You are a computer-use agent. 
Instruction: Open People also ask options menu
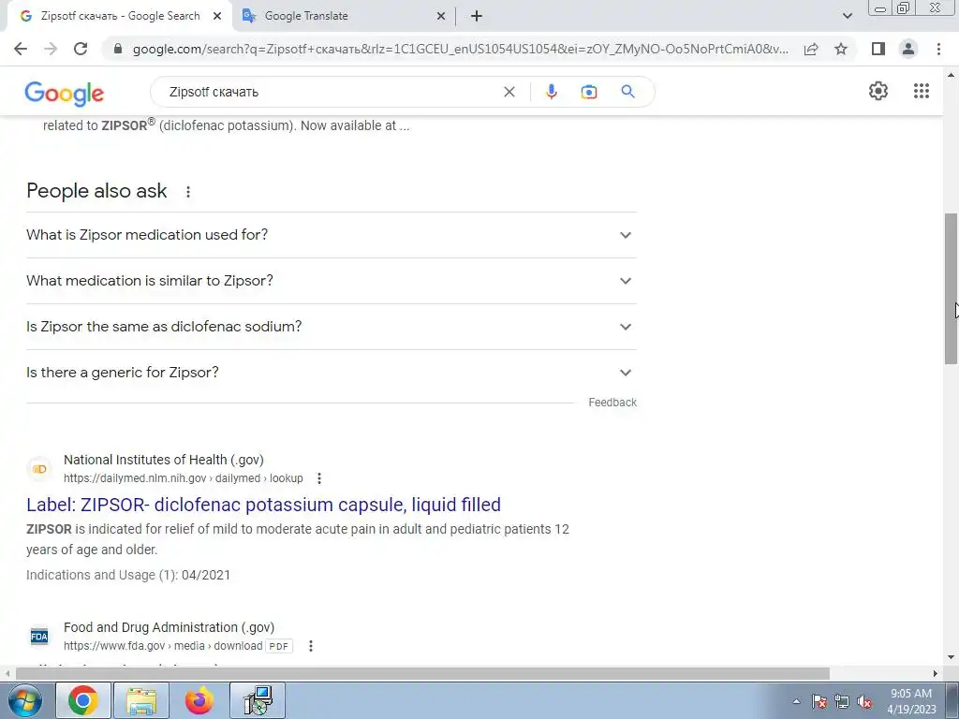point(188,191)
